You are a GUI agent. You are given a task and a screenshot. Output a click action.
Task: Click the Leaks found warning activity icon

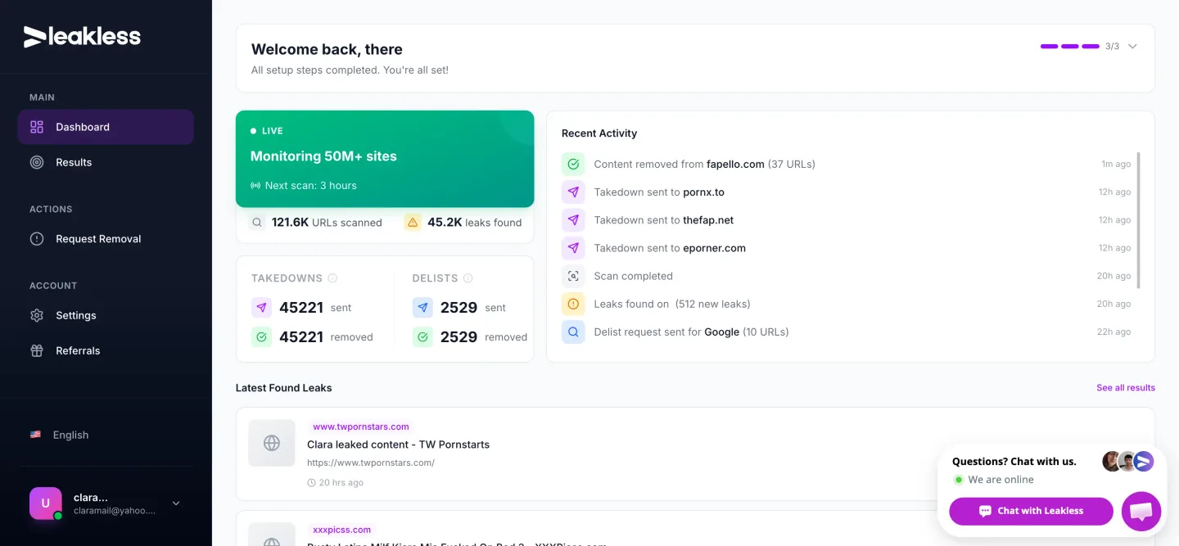point(573,304)
